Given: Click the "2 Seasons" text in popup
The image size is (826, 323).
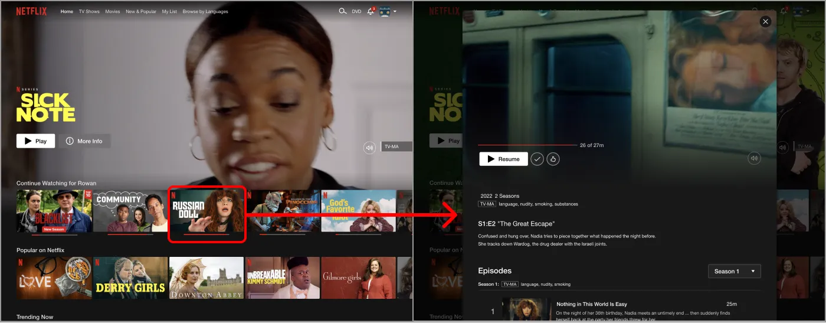Looking at the screenshot, I should [x=507, y=195].
